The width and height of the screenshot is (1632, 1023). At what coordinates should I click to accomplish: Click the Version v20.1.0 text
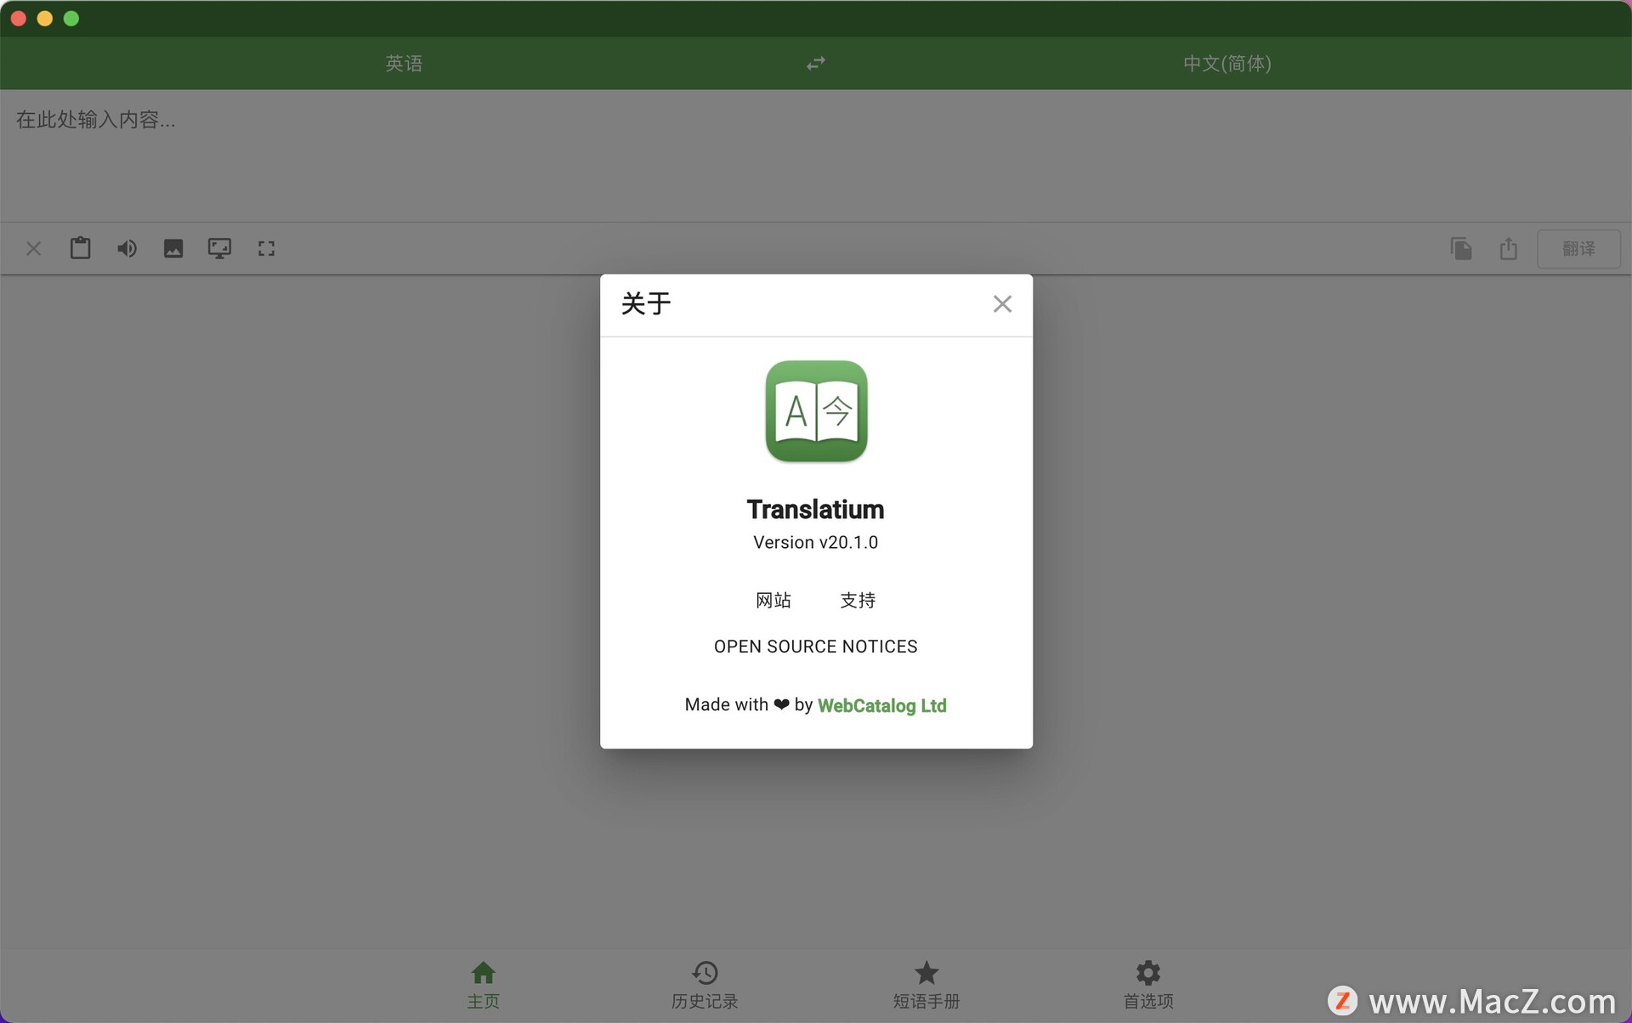tap(816, 543)
